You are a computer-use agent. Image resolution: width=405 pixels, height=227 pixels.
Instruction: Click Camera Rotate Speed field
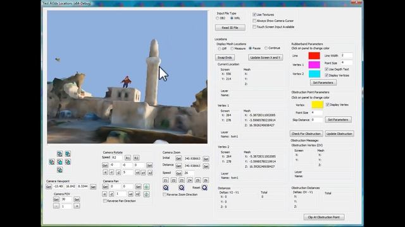(x=117, y=158)
